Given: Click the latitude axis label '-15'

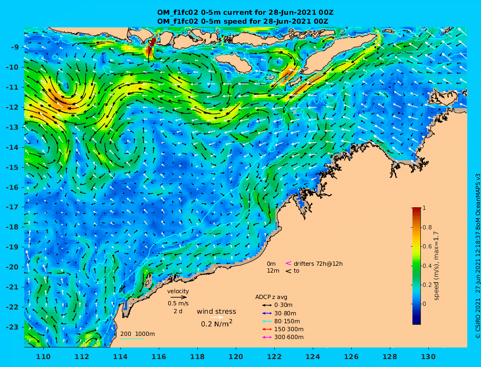Looking at the screenshot, I should [14, 167].
